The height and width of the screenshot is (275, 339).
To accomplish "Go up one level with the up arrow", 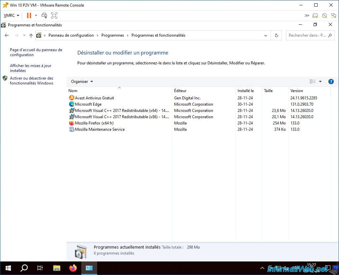I will point(31,35).
